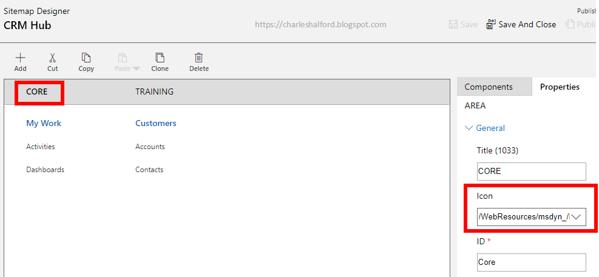599x277 pixels.
Task: Select the Customers group
Action: point(155,123)
